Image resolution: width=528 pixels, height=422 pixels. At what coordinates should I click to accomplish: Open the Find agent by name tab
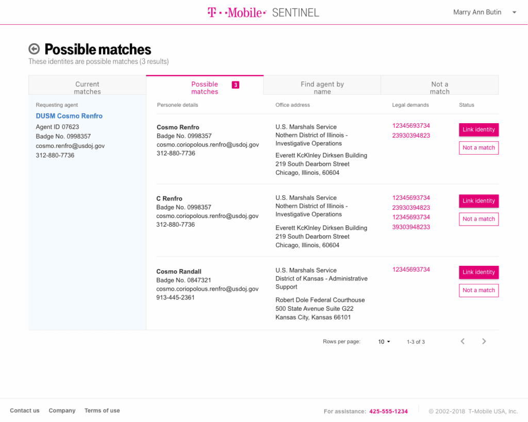click(322, 88)
